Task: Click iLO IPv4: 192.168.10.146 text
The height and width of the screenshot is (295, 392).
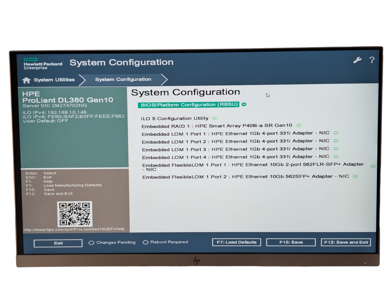Action: pos(54,112)
